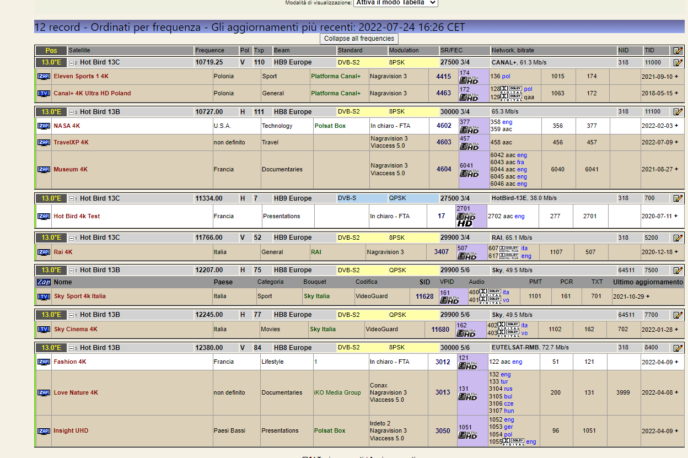Click the edit icon for the 10719.25 frequency row
Image resolution: width=688 pixels, height=458 pixels.
click(678, 62)
